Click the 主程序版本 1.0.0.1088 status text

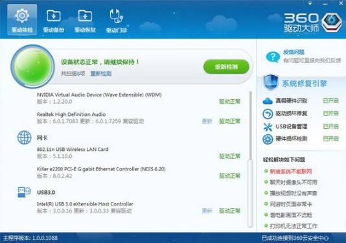pos(30,238)
